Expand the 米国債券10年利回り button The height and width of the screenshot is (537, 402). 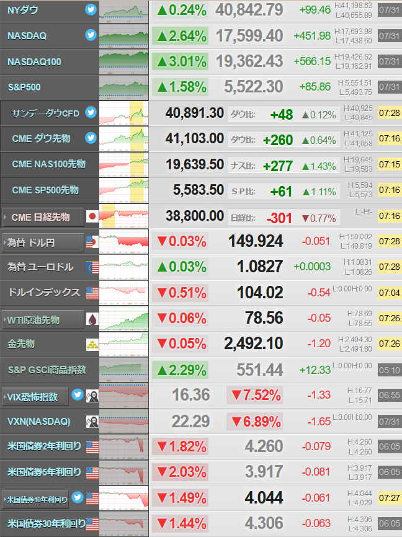(x=35, y=500)
